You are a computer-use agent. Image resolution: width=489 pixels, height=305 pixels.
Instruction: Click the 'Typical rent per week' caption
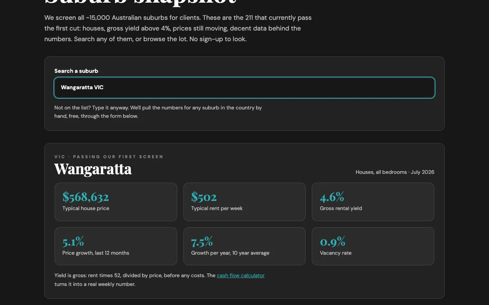217,208
